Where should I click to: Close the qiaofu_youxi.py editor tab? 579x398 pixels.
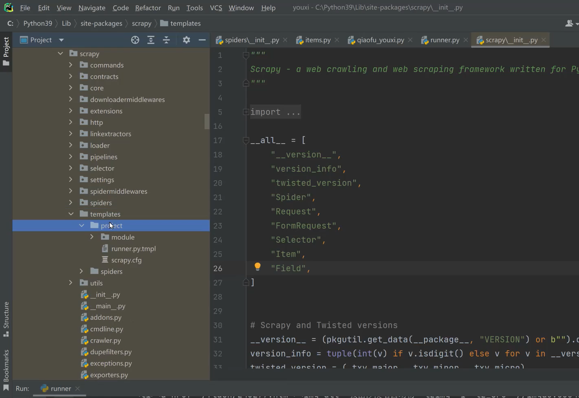point(410,40)
